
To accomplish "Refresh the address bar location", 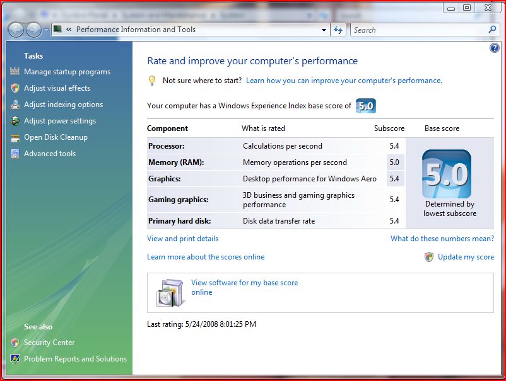I will click(338, 30).
